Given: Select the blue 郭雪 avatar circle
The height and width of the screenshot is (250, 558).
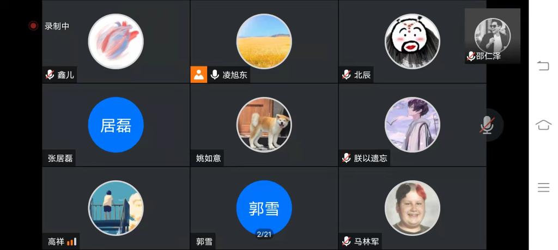Looking at the screenshot, I should [x=264, y=208].
